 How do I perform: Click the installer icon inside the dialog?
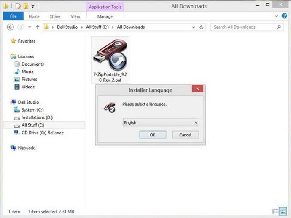coord(110,107)
